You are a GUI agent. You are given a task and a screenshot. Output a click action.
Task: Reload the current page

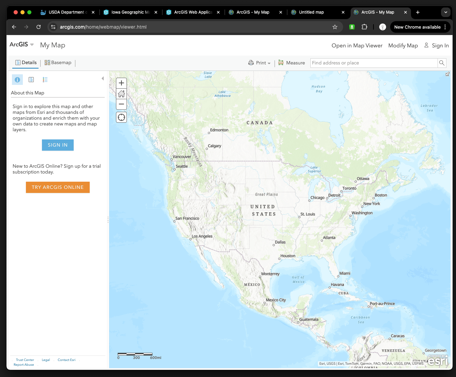pyautogui.click(x=39, y=27)
